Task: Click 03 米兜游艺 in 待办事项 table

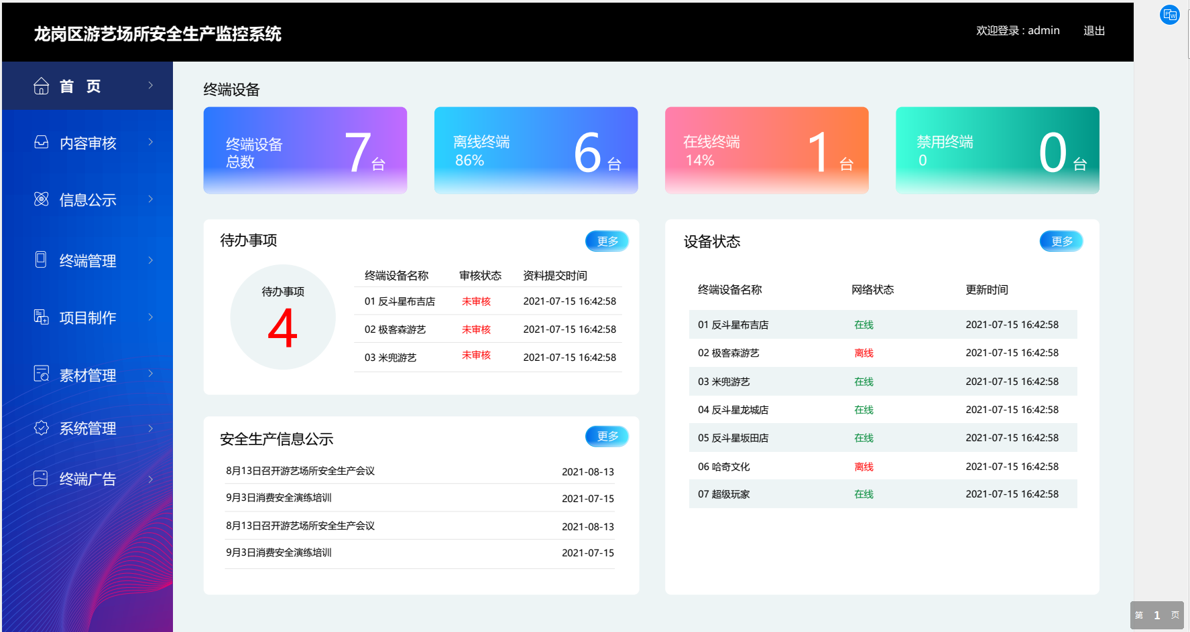Action: [390, 358]
